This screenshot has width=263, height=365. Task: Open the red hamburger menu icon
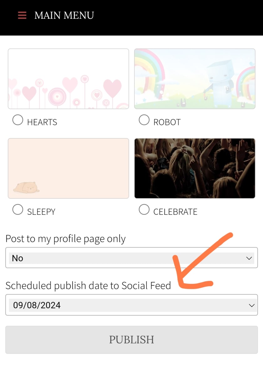[x=22, y=15]
